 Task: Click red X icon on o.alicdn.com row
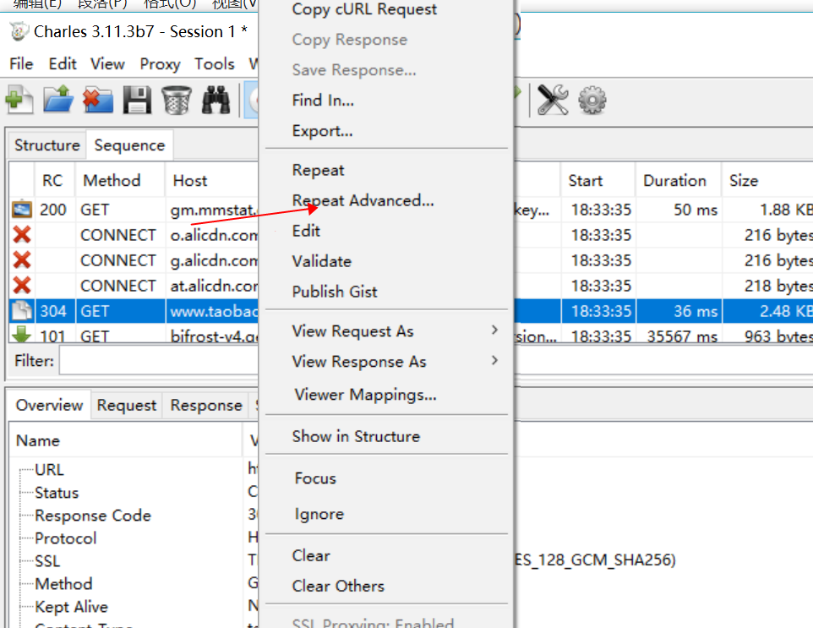click(22, 234)
